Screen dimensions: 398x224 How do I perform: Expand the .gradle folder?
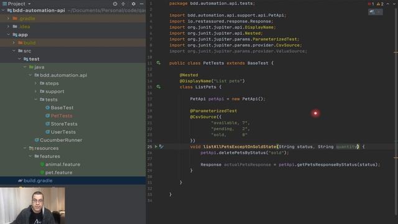[8, 19]
